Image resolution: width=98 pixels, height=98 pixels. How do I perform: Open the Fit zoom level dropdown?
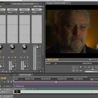point(93,60)
